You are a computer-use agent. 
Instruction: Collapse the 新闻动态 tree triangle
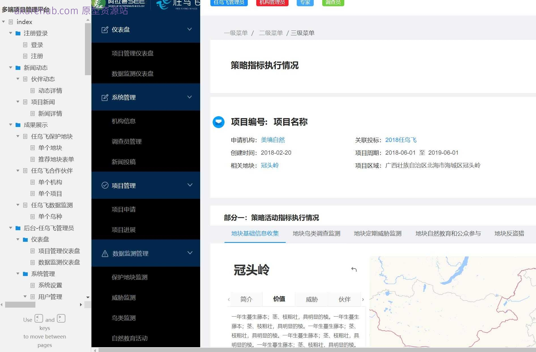tap(10, 68)
